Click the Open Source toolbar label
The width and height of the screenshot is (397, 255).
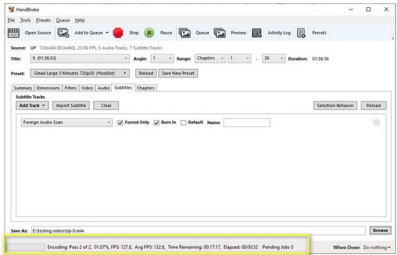(38, 33)
